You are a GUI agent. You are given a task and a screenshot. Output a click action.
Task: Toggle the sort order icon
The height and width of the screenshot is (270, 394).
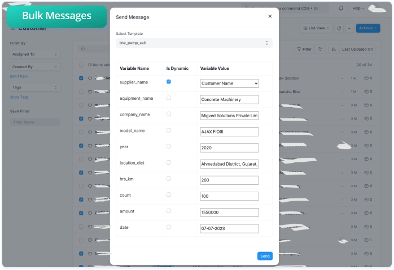click(x=334, y=50)
